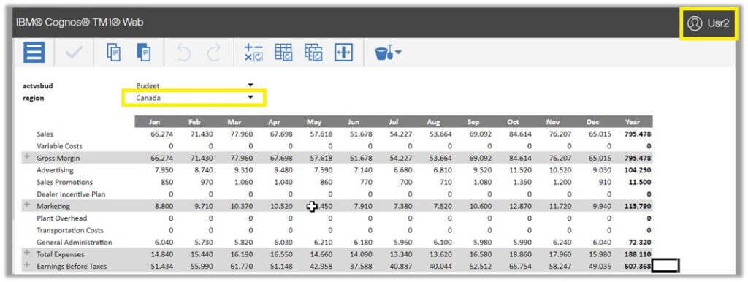Click the rebuild sheet icon
The image size is (748, 282).
[283, 53]
